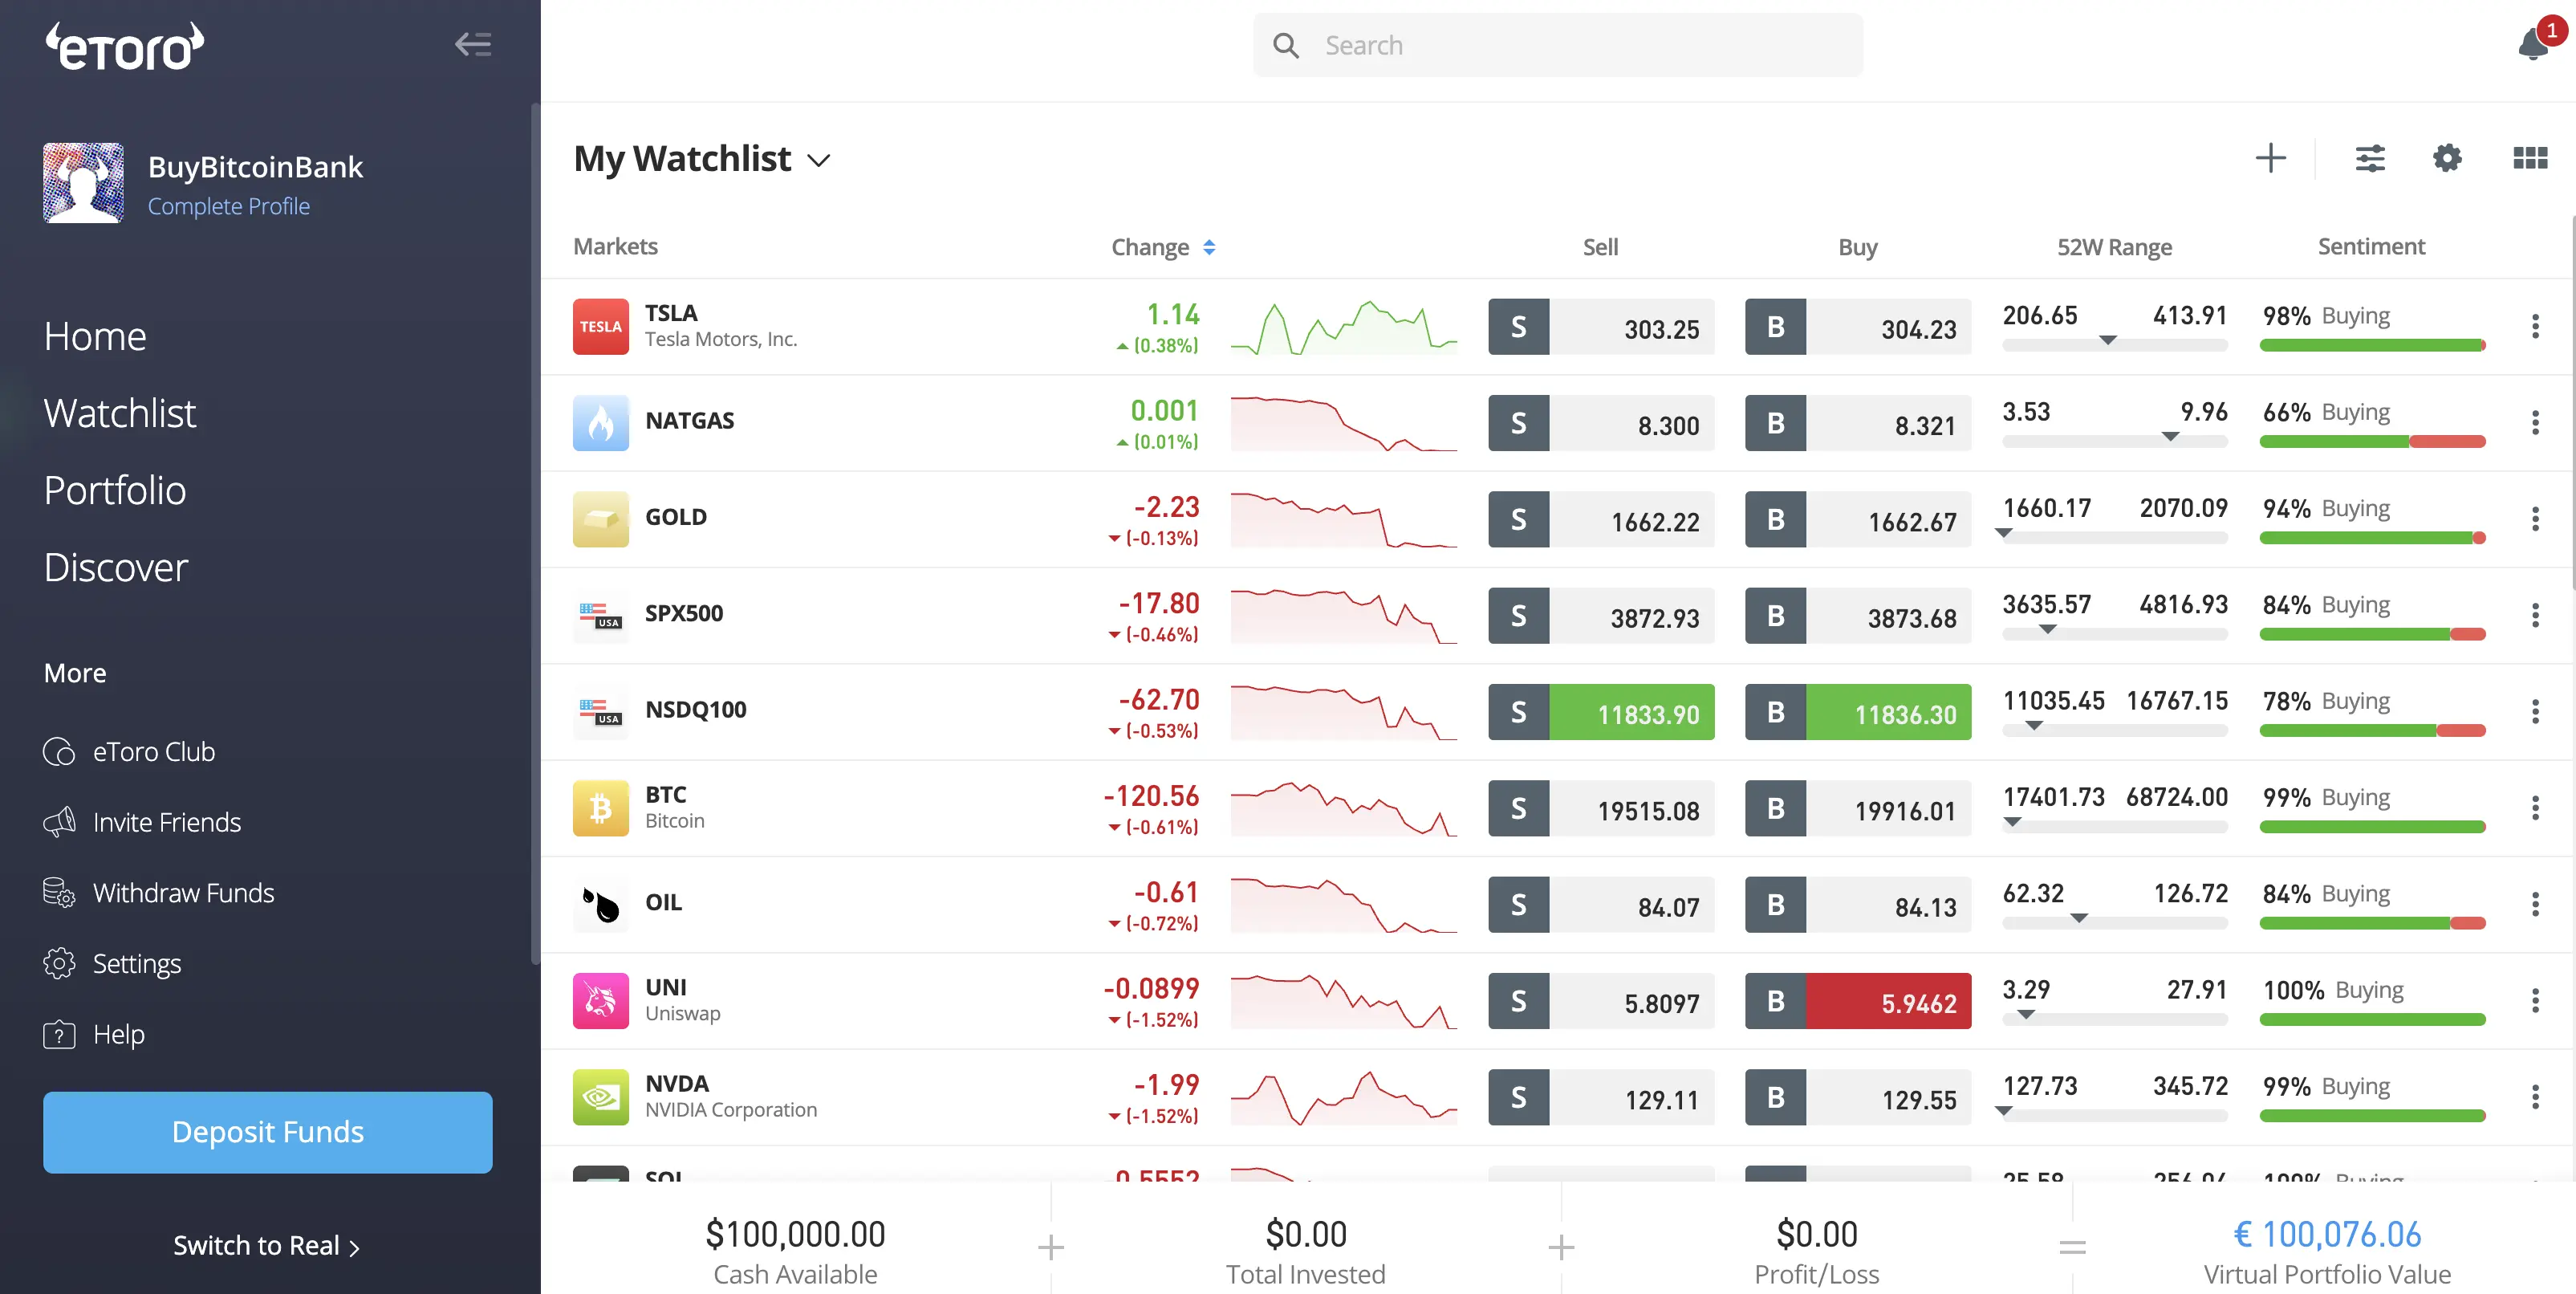The image size is (2576, 1294).
Task: Sell NVDA at 129.11
Action: tap(1601, 1098)
